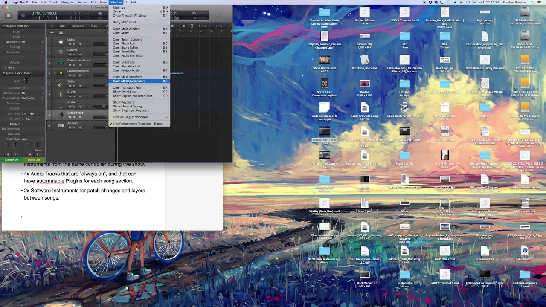Mute the Lights track

70,44
